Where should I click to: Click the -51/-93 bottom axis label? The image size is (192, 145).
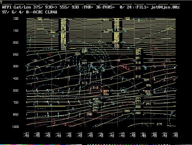point(143,134)
